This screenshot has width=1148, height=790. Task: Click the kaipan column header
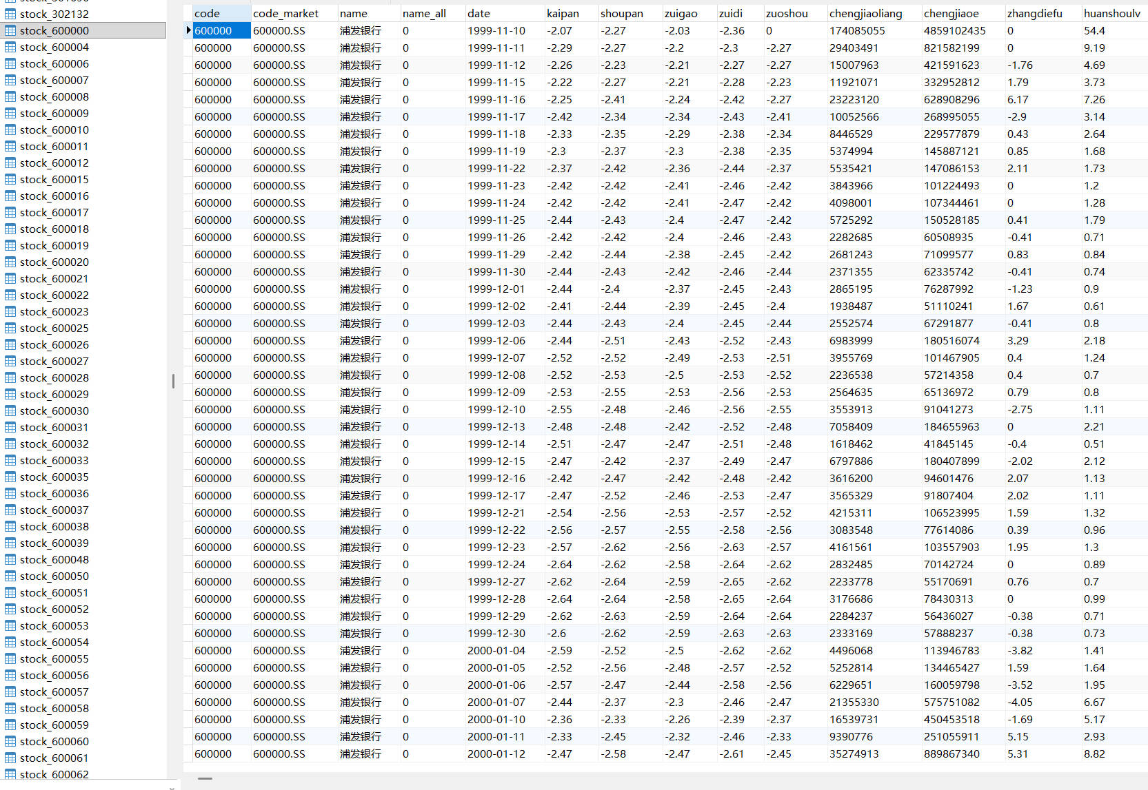tap(571, 13)
